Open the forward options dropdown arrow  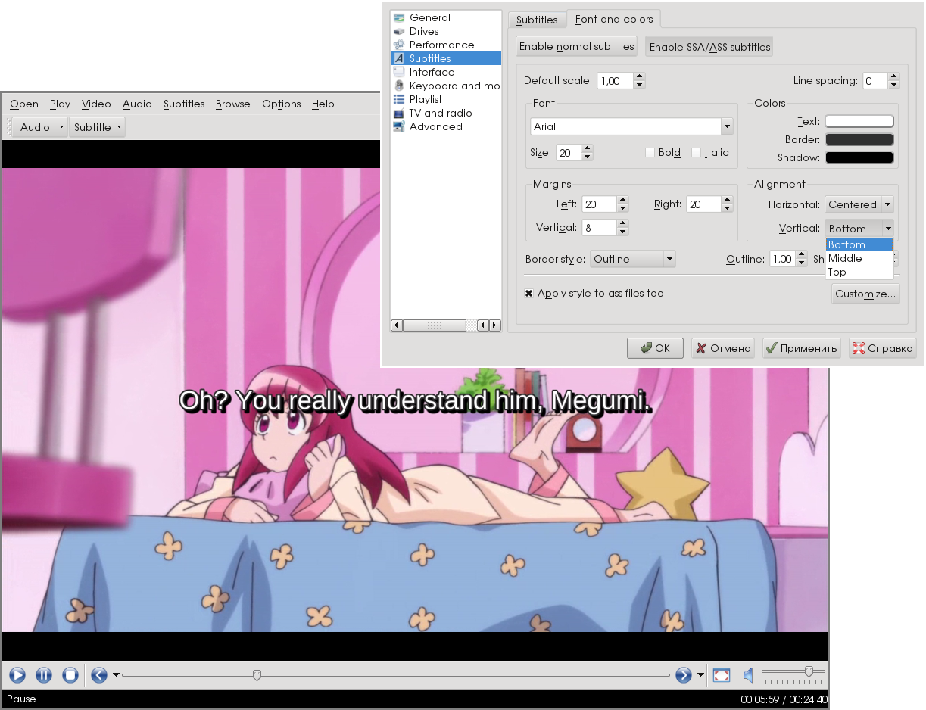coord(700,674)
